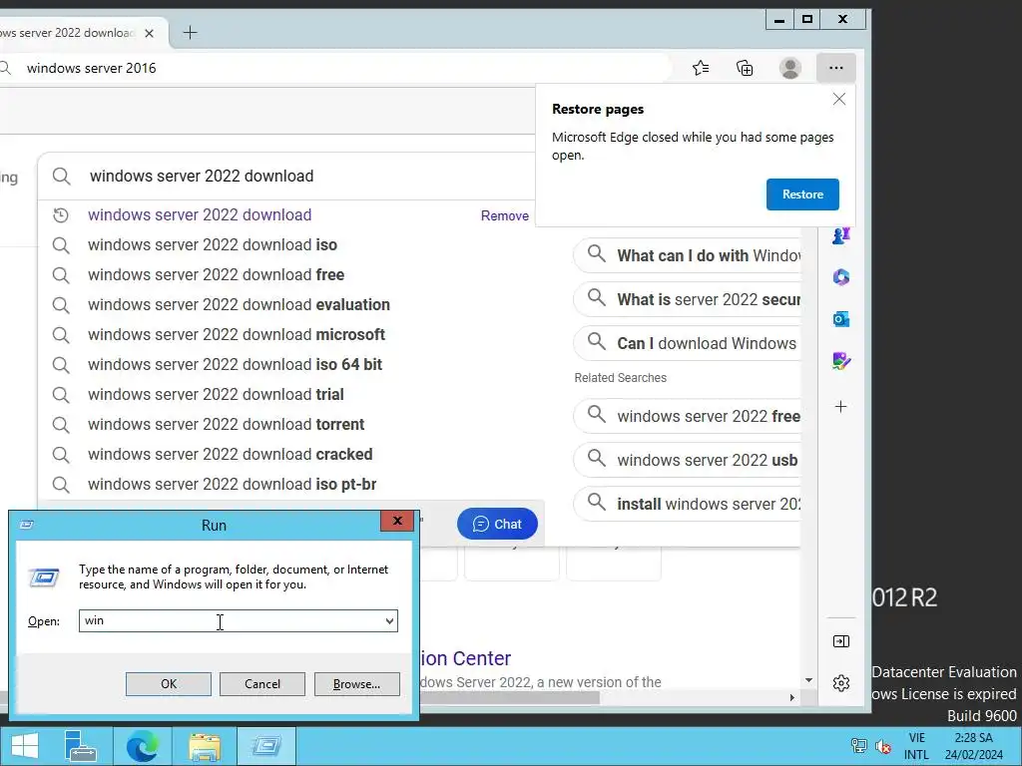
Task: Open related search windows server 2022 usb
Action: point(688,460)
